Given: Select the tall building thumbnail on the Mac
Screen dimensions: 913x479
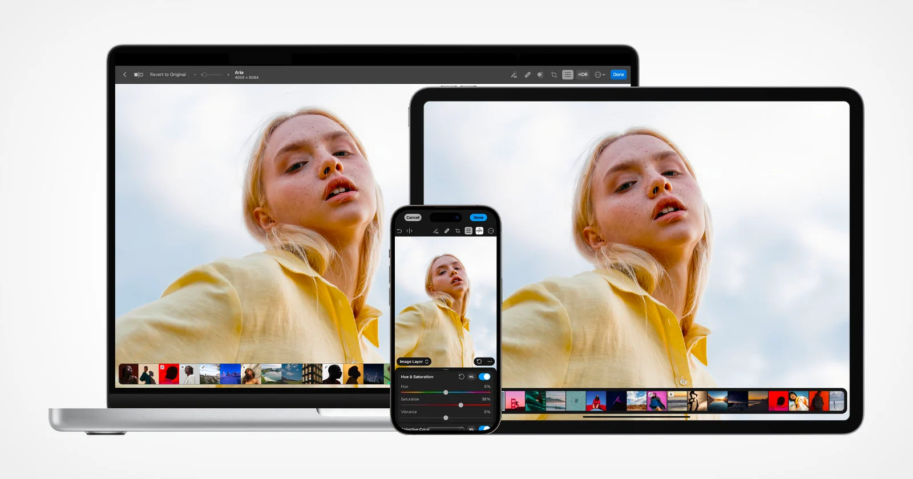Looking at the screenshot, I should tap(312, 374).
